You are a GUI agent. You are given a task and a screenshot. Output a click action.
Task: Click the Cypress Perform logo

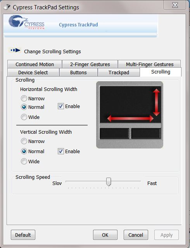coord(26,23)
